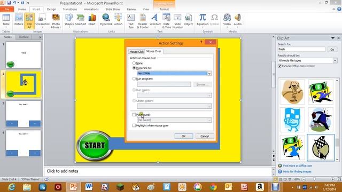Insert a Table from ribbon
Screen dimensions: 342x192
[x=6, y=21]
